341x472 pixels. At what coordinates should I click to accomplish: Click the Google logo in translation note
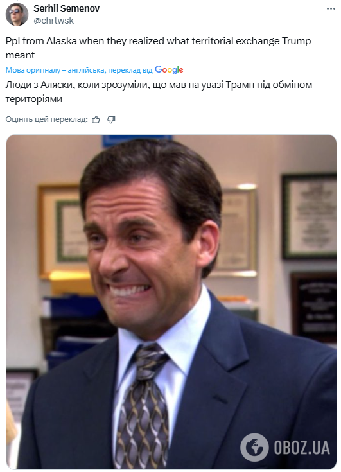tap(169, 70)
